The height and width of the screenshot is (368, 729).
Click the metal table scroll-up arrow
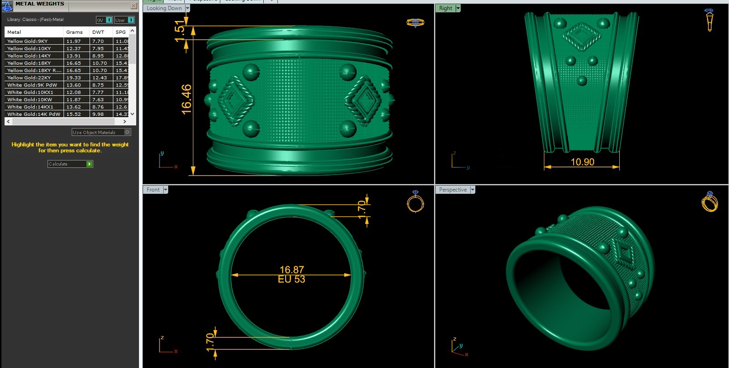pyautogui.click(x=133, y=31)
